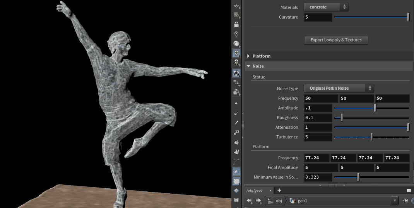Click the forward arrow in network path bar
Image resolution: width=414 pixels, height=208 pixels.
coord(258,201)
